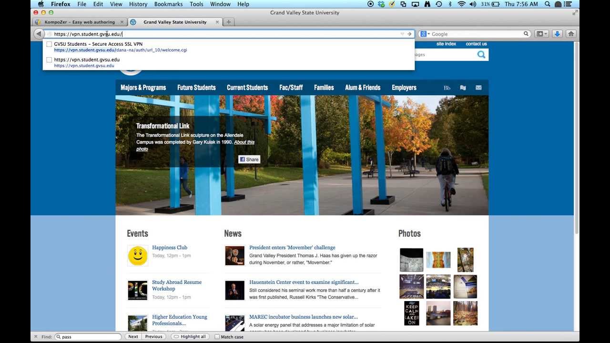Open the Firefox application menu

(61, 4)
